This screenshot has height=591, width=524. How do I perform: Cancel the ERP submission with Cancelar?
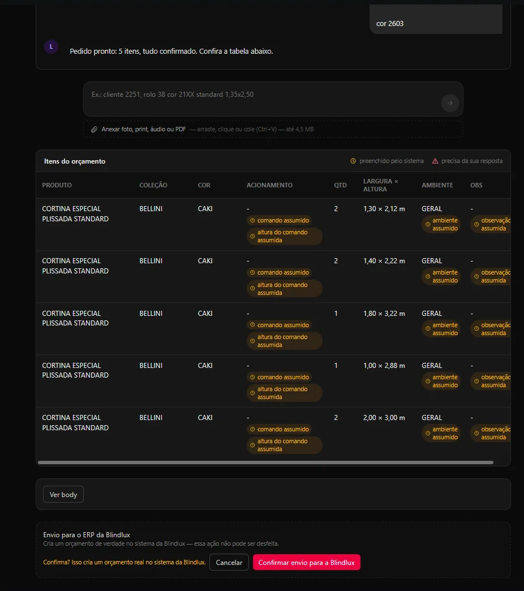click(229, 562)
